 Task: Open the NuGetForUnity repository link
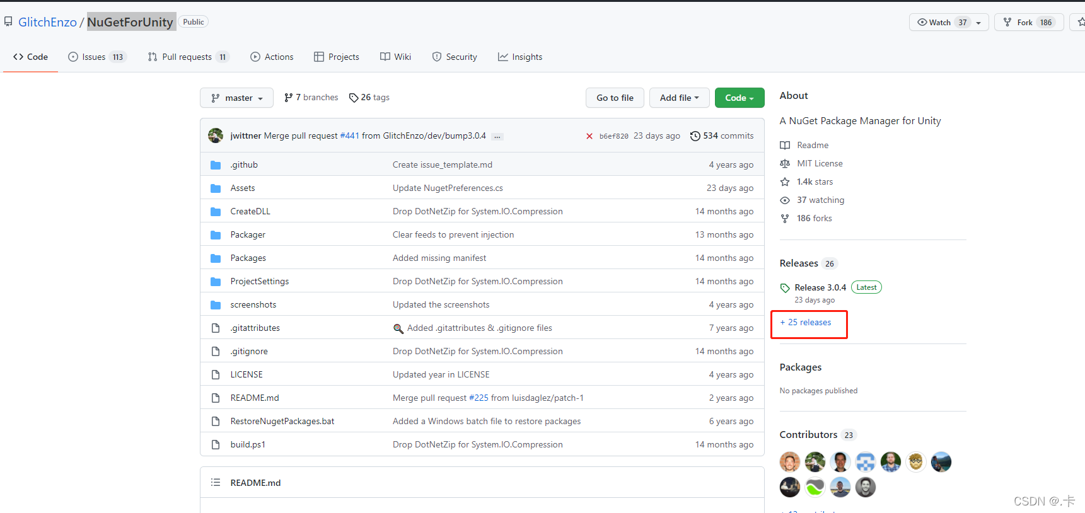[131, 22]
